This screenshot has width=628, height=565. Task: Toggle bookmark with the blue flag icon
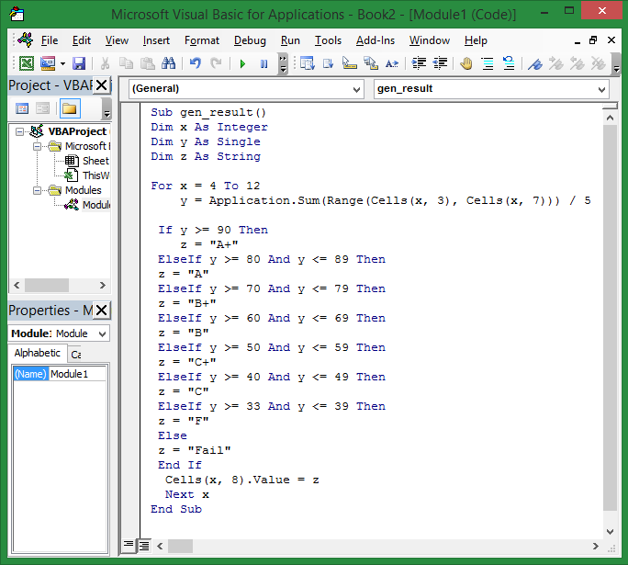535,63
